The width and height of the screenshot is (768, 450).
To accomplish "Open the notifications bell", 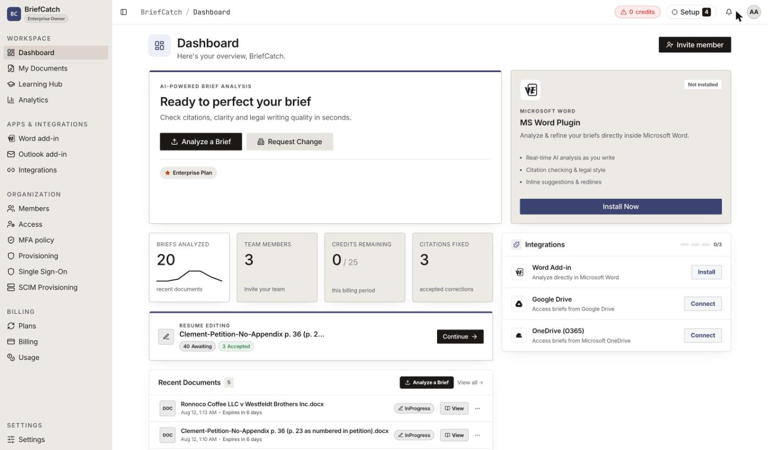I will point(729,12).
